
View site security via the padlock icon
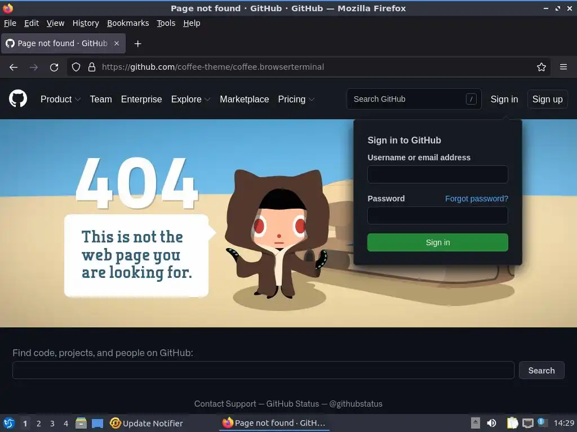[92, 67]
